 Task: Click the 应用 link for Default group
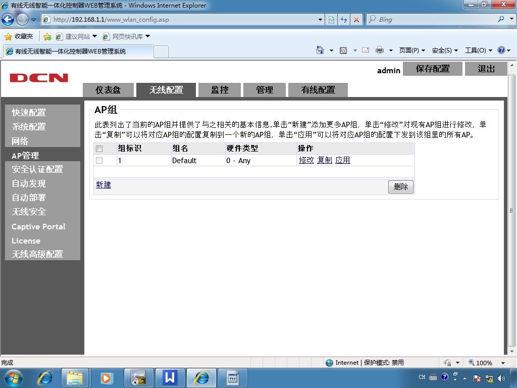pyautogui.click(x=343, y=160)
